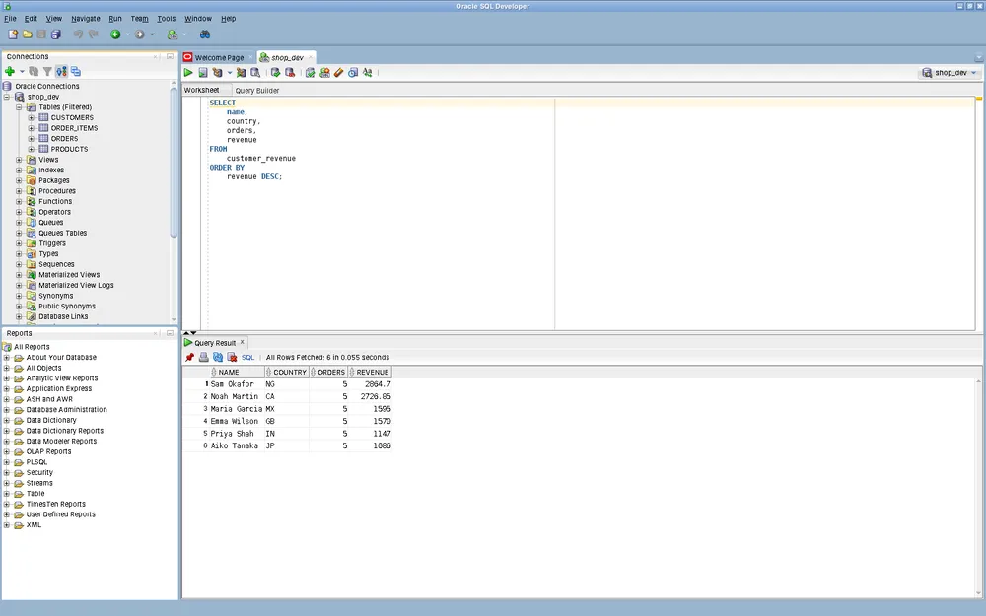Open the Tools menu

tap(166, 19)
